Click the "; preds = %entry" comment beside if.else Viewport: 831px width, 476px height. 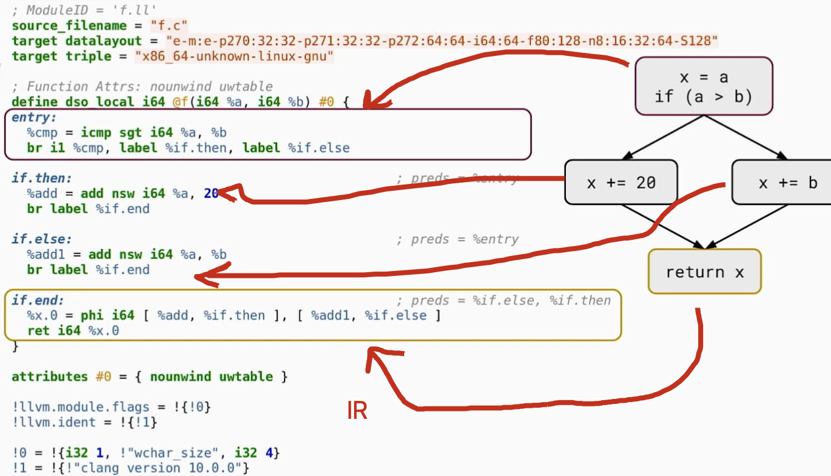pyautogui.click(x=458, y=239)
